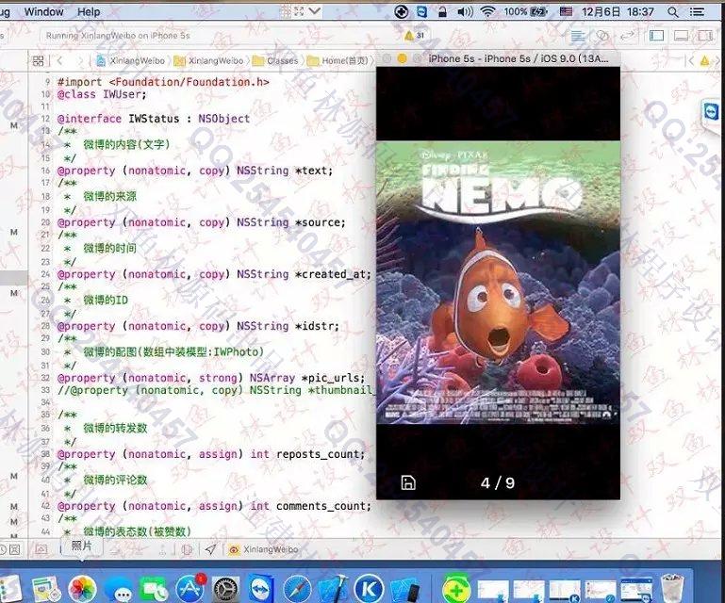The height and width of the screenshot is (603, 725).
Task: Click the Finding Nemo poster image
Action: tap(498, 282)
